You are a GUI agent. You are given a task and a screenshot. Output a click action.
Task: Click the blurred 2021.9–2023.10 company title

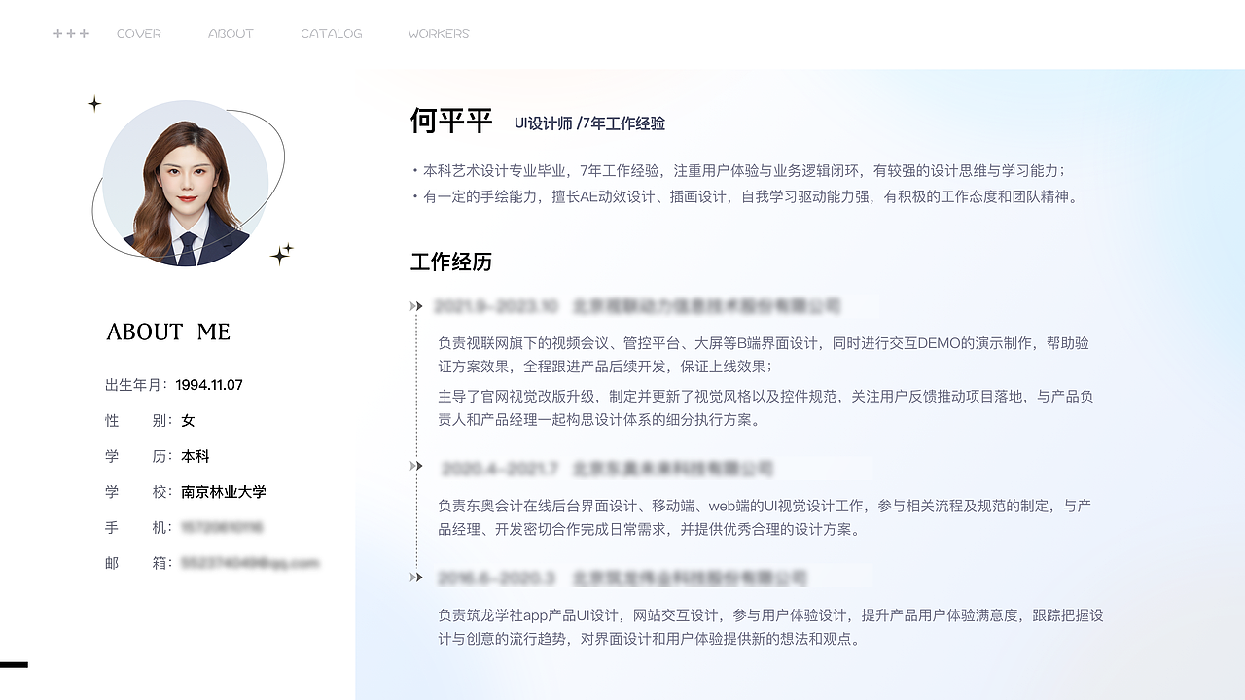637,306
